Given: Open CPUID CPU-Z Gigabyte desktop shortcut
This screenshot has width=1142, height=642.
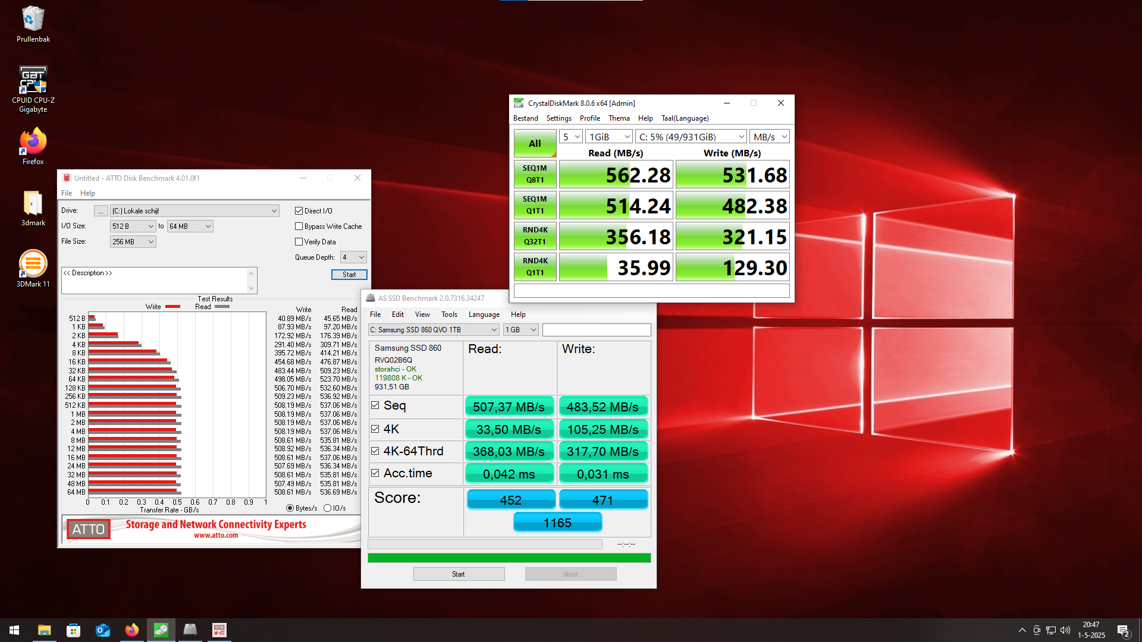Looking at the screenshot, I should click(33, 89).
